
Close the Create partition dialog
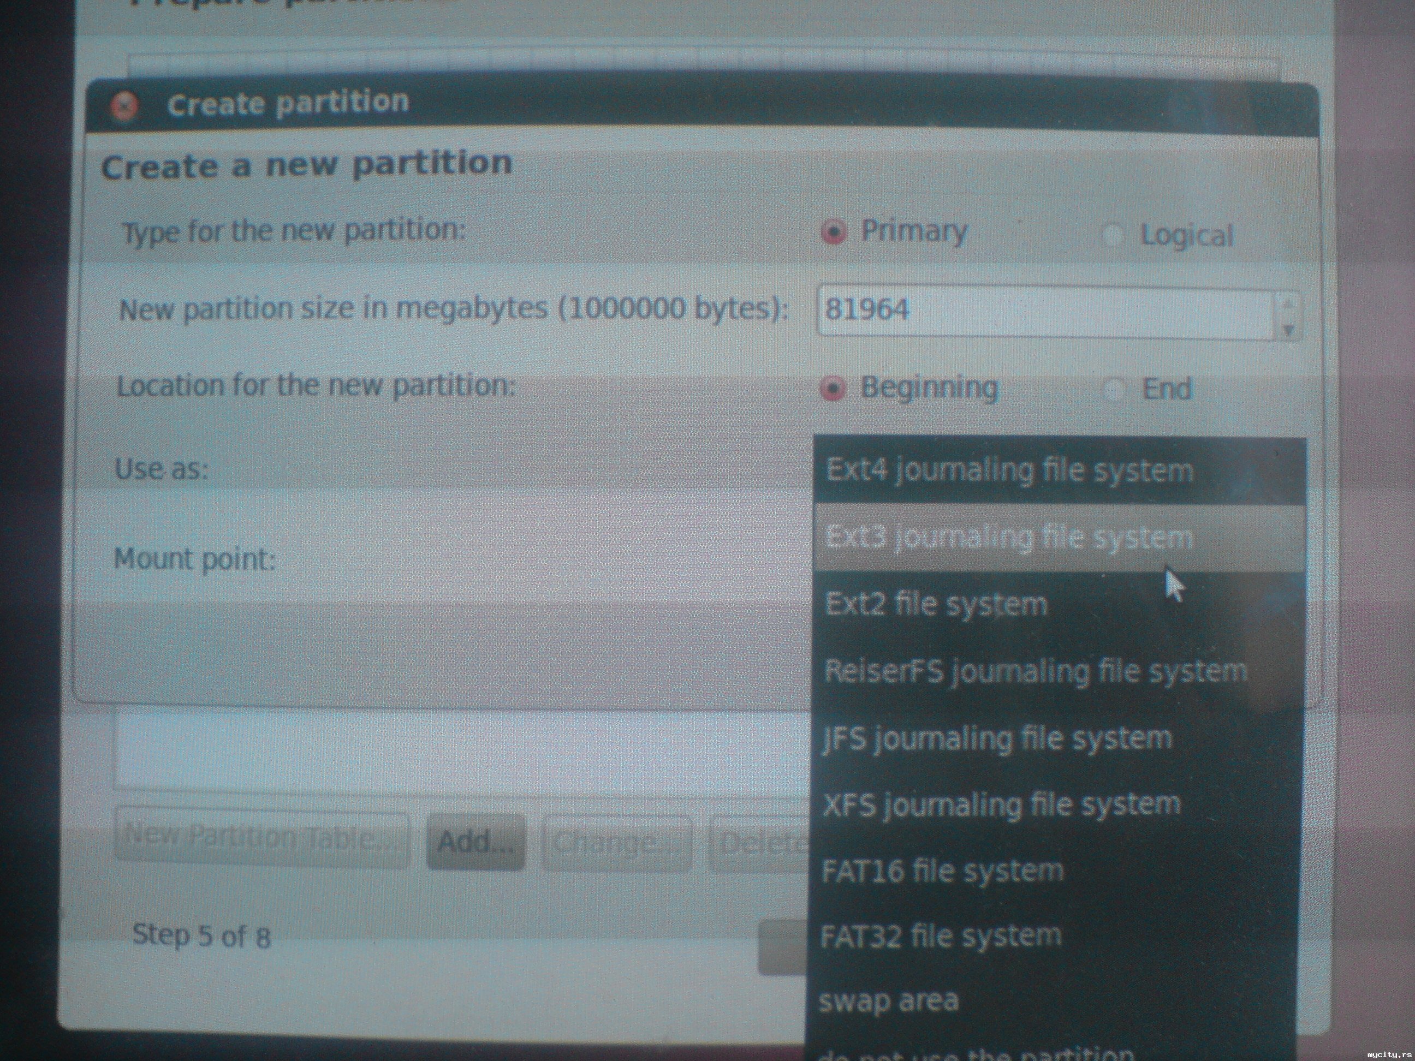[124, 106]
